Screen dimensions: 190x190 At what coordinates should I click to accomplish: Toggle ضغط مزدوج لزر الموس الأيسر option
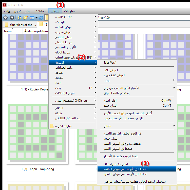tap(137, 144)
